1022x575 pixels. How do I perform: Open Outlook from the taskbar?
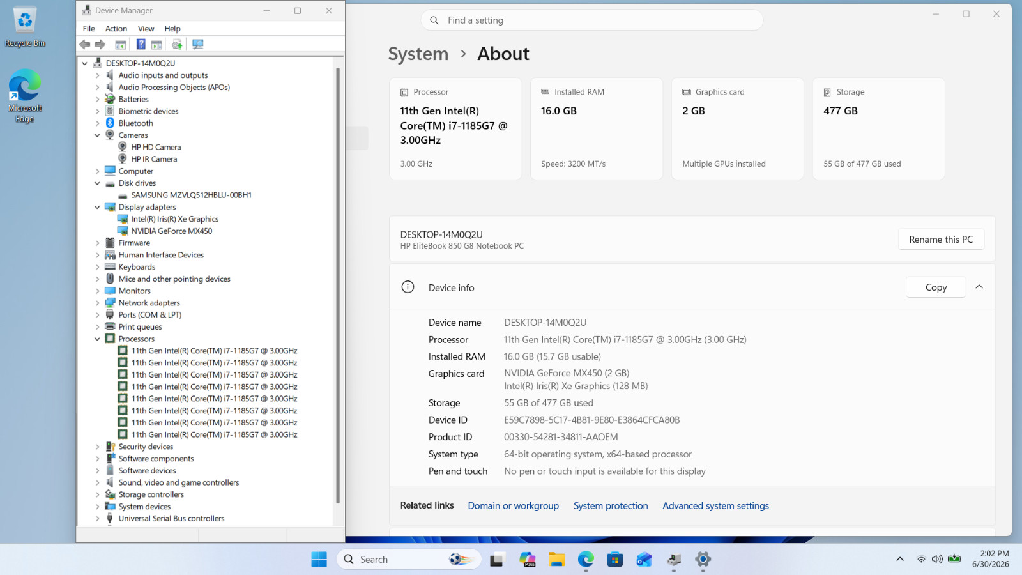click(644, 560)
